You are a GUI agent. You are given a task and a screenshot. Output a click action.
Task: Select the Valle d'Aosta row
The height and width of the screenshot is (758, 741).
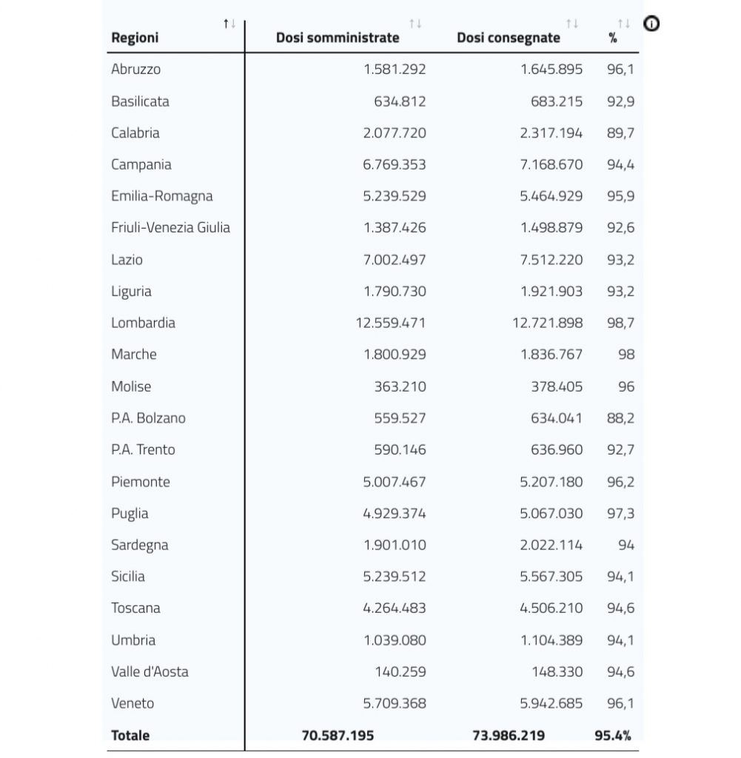pyautogui.click(x=372, y=672)
